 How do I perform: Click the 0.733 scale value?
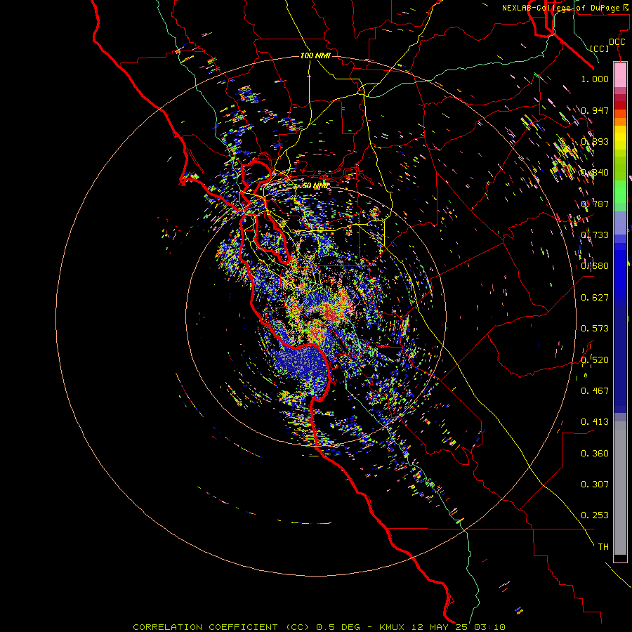595,235
